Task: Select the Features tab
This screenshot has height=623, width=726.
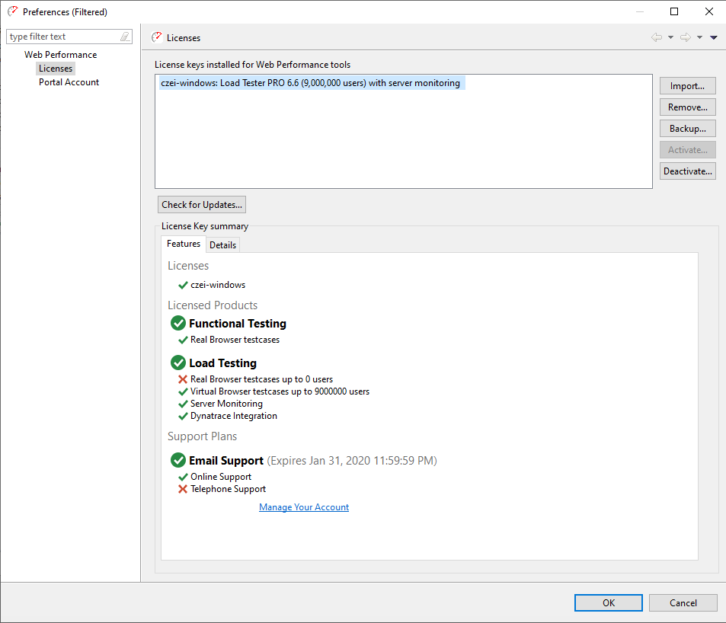Action: [x=184, y=244]
